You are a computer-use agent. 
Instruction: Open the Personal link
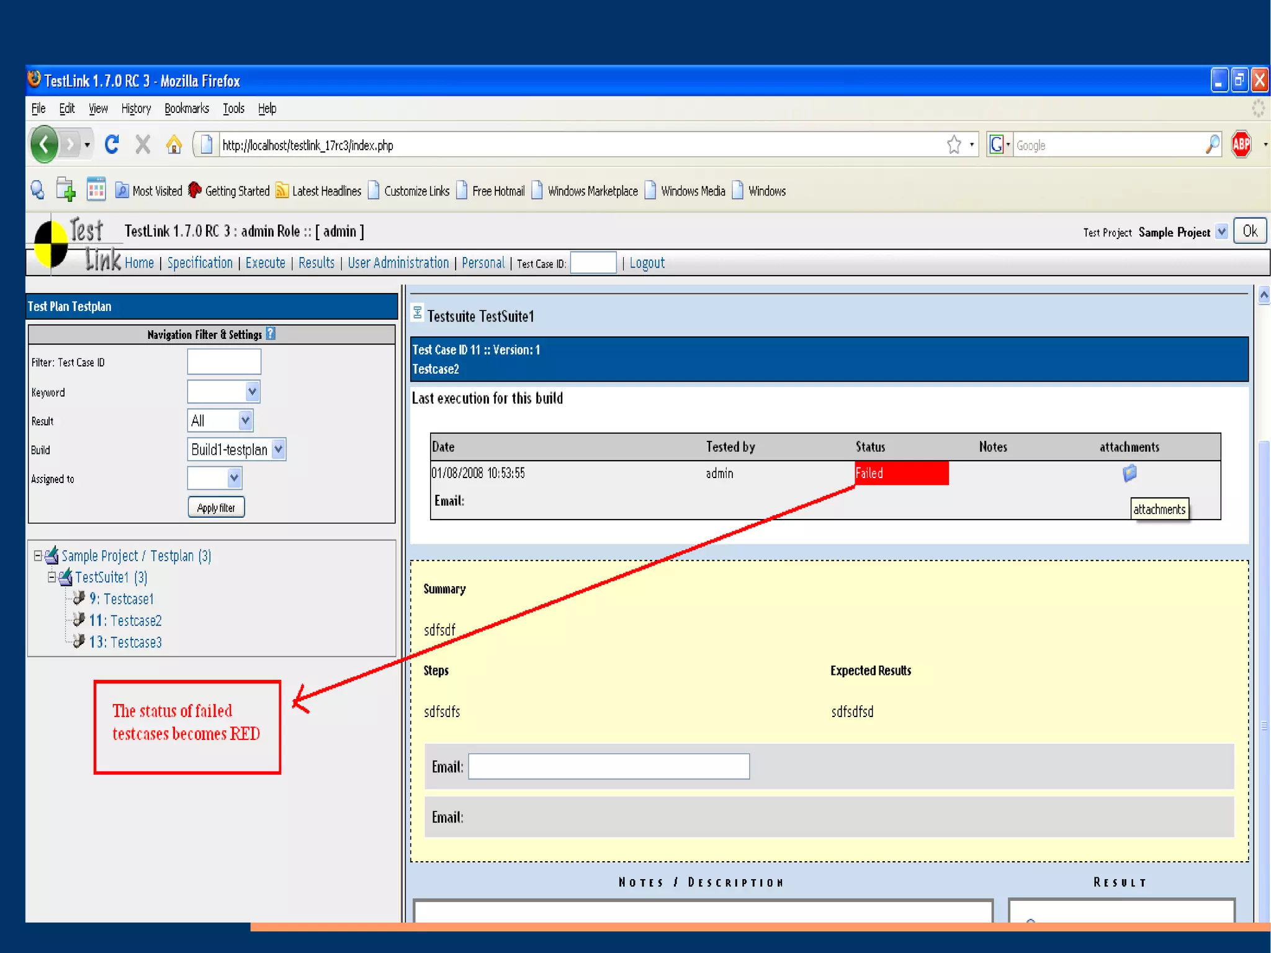point(483,263)
